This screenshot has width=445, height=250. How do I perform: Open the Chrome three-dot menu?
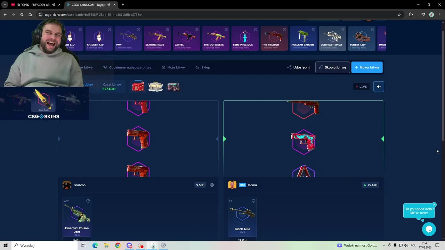click(440, 15)
